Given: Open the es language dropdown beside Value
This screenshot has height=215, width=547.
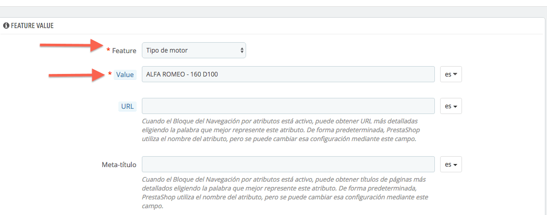Looking at the screenshot, I should click(x=451, y=74).
